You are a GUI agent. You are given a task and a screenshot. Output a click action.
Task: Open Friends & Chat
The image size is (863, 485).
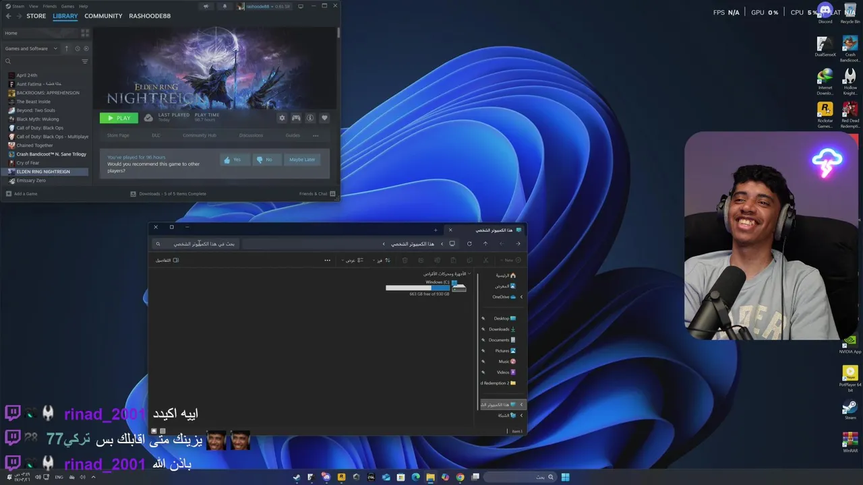(317, 194)
